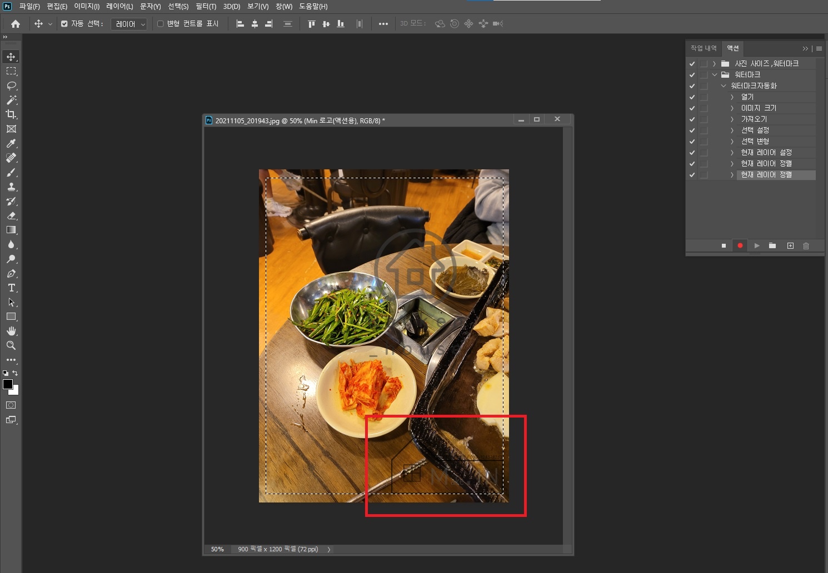
Task: Toggle checkmark for 가져오기 step
Action: pyautogui.click(x=692, y=119)
